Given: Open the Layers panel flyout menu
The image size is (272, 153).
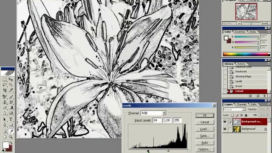Looking at the screenshot, I should click(269, 104).
